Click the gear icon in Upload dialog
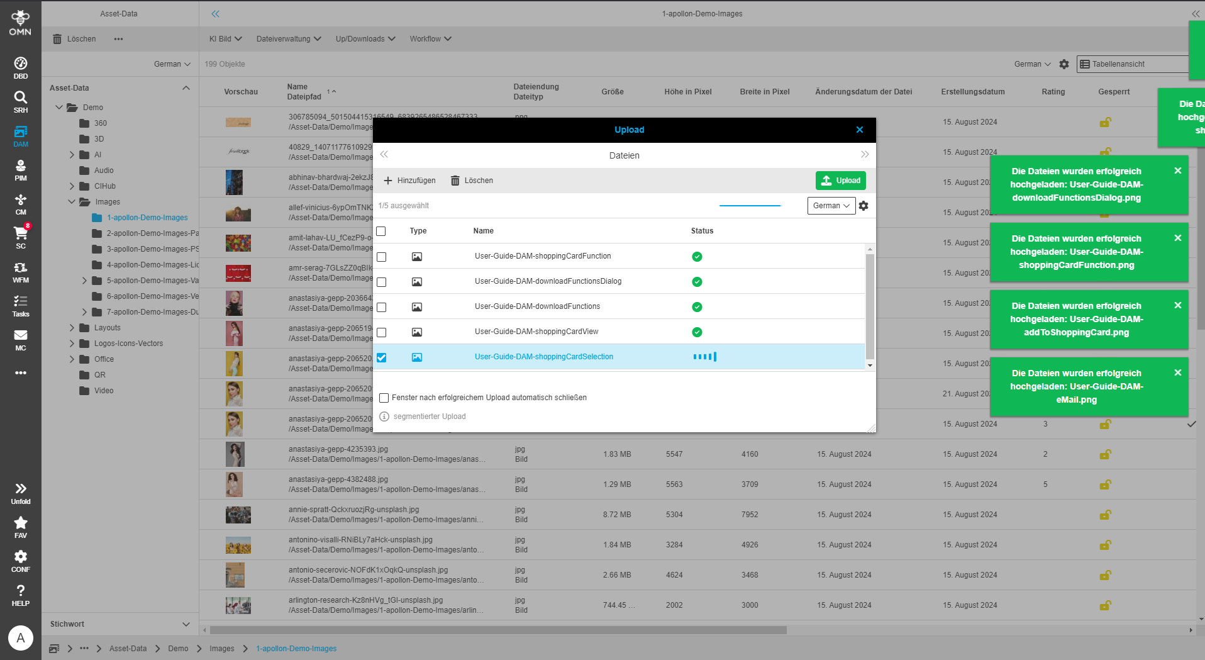This screenshot has height=660, width=1205. coord(863,206)
